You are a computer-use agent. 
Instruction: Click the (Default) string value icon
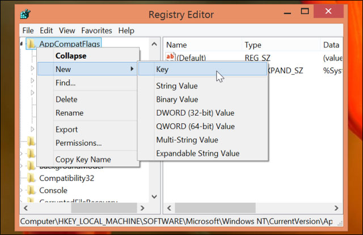pyautogui.click(x=170, y=57)
